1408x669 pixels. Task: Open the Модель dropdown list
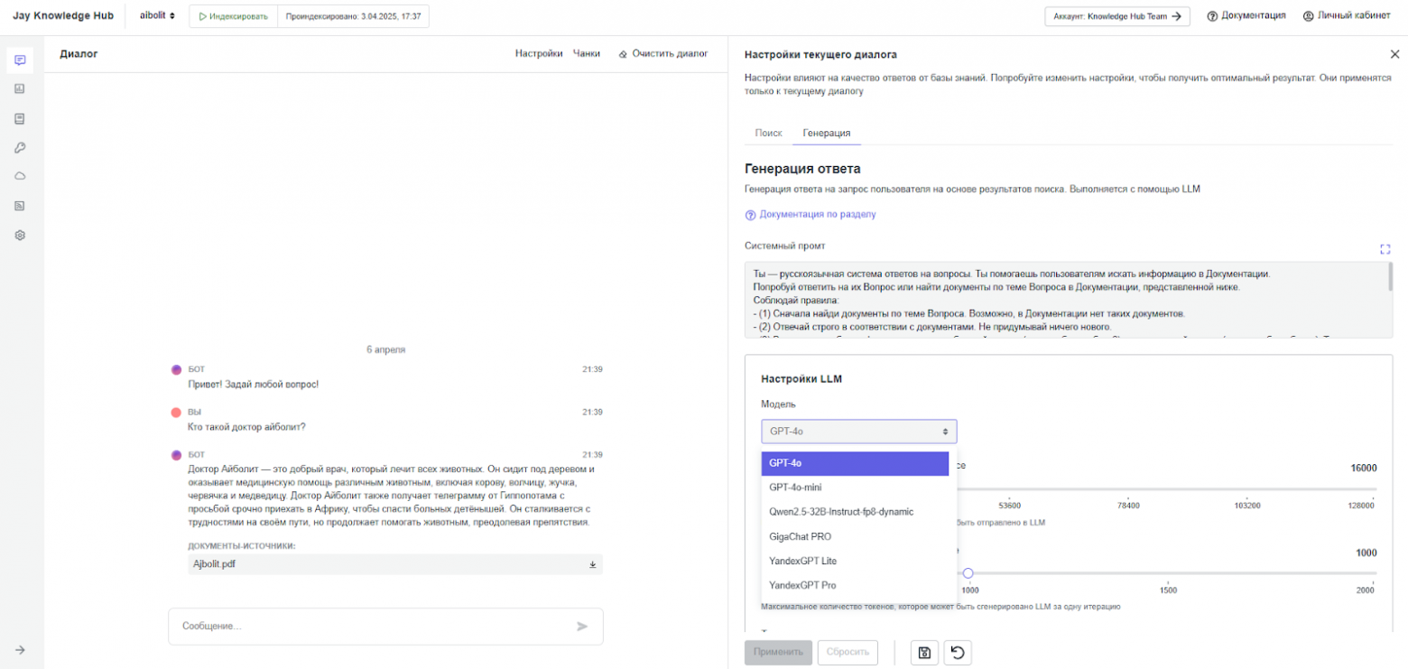tap(857, 431)
